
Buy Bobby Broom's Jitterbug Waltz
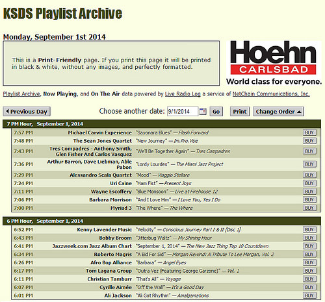(309, 238)
